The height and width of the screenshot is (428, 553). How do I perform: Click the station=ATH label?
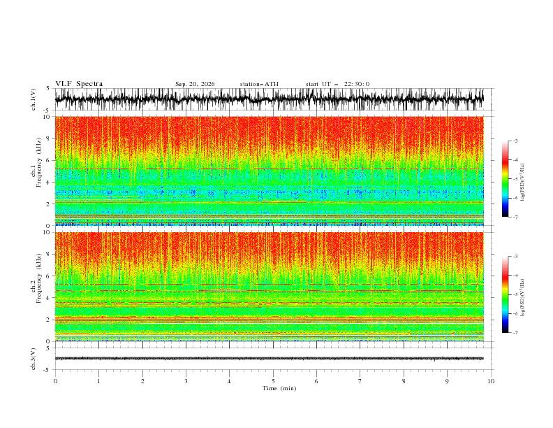[259, 84]
